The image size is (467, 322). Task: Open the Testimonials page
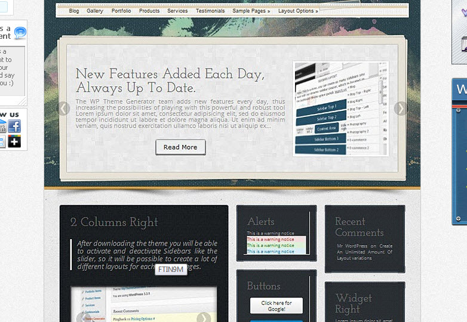tap(210, 11)
